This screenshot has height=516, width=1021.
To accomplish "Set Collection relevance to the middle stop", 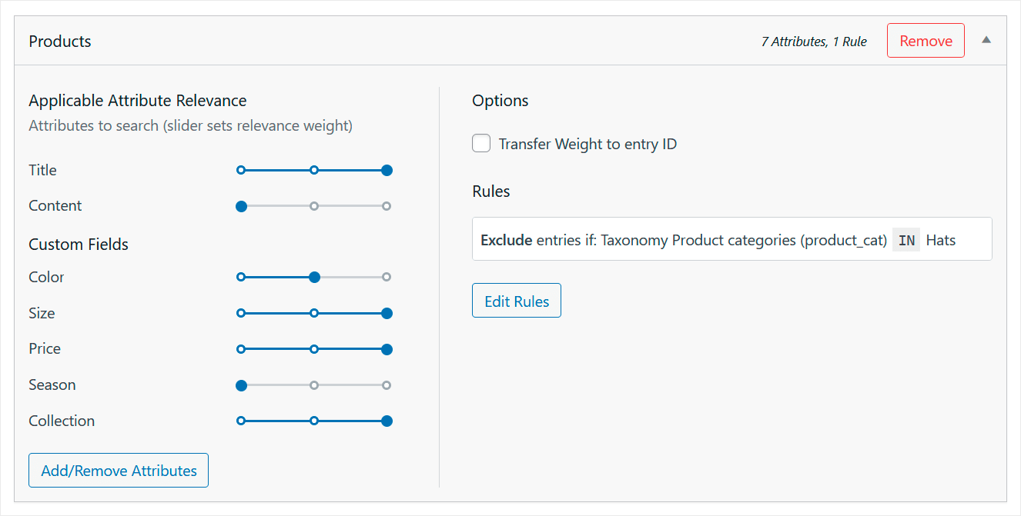I will pos(314,421).
